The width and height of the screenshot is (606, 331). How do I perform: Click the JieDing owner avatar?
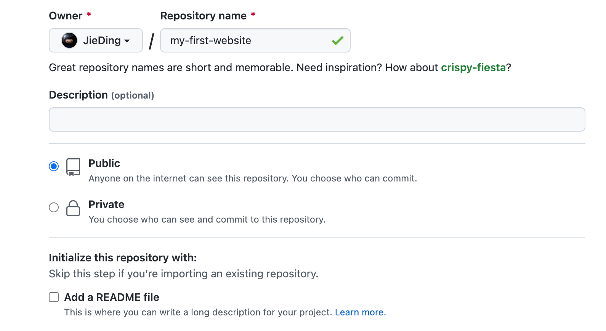pos(69,40)
